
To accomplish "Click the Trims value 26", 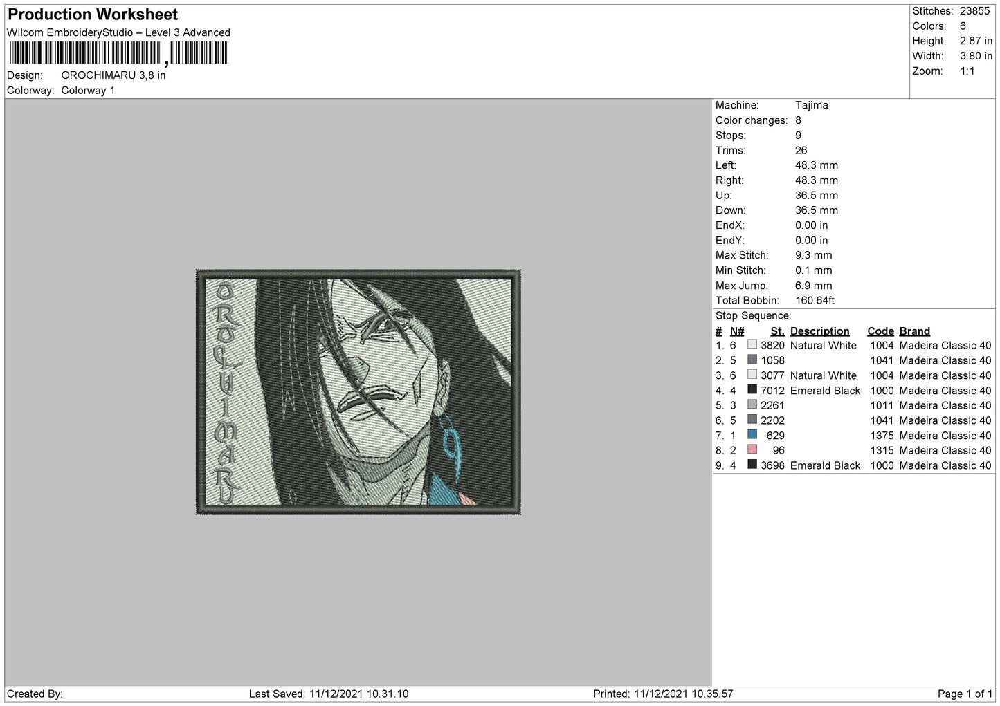I will click(801, 150).
